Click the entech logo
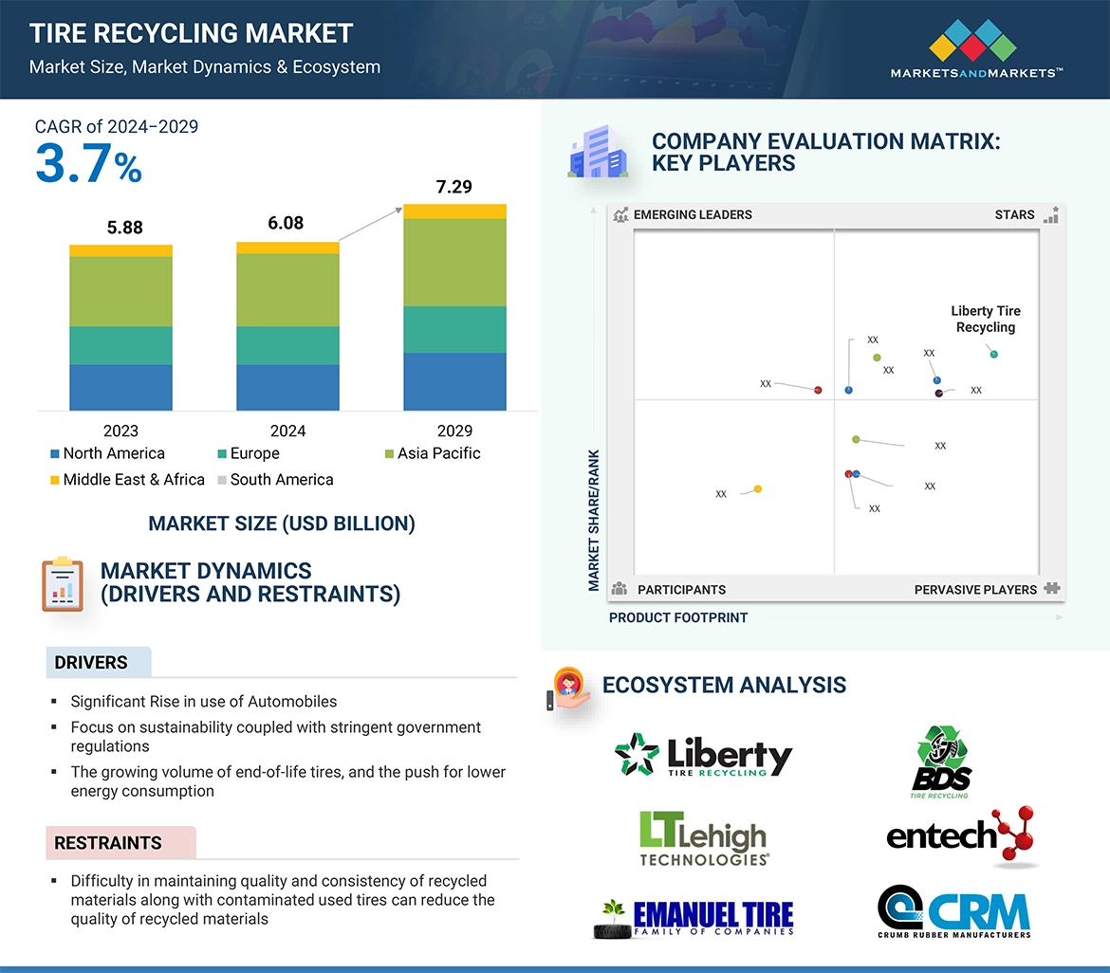 click(x=959, y=836)
